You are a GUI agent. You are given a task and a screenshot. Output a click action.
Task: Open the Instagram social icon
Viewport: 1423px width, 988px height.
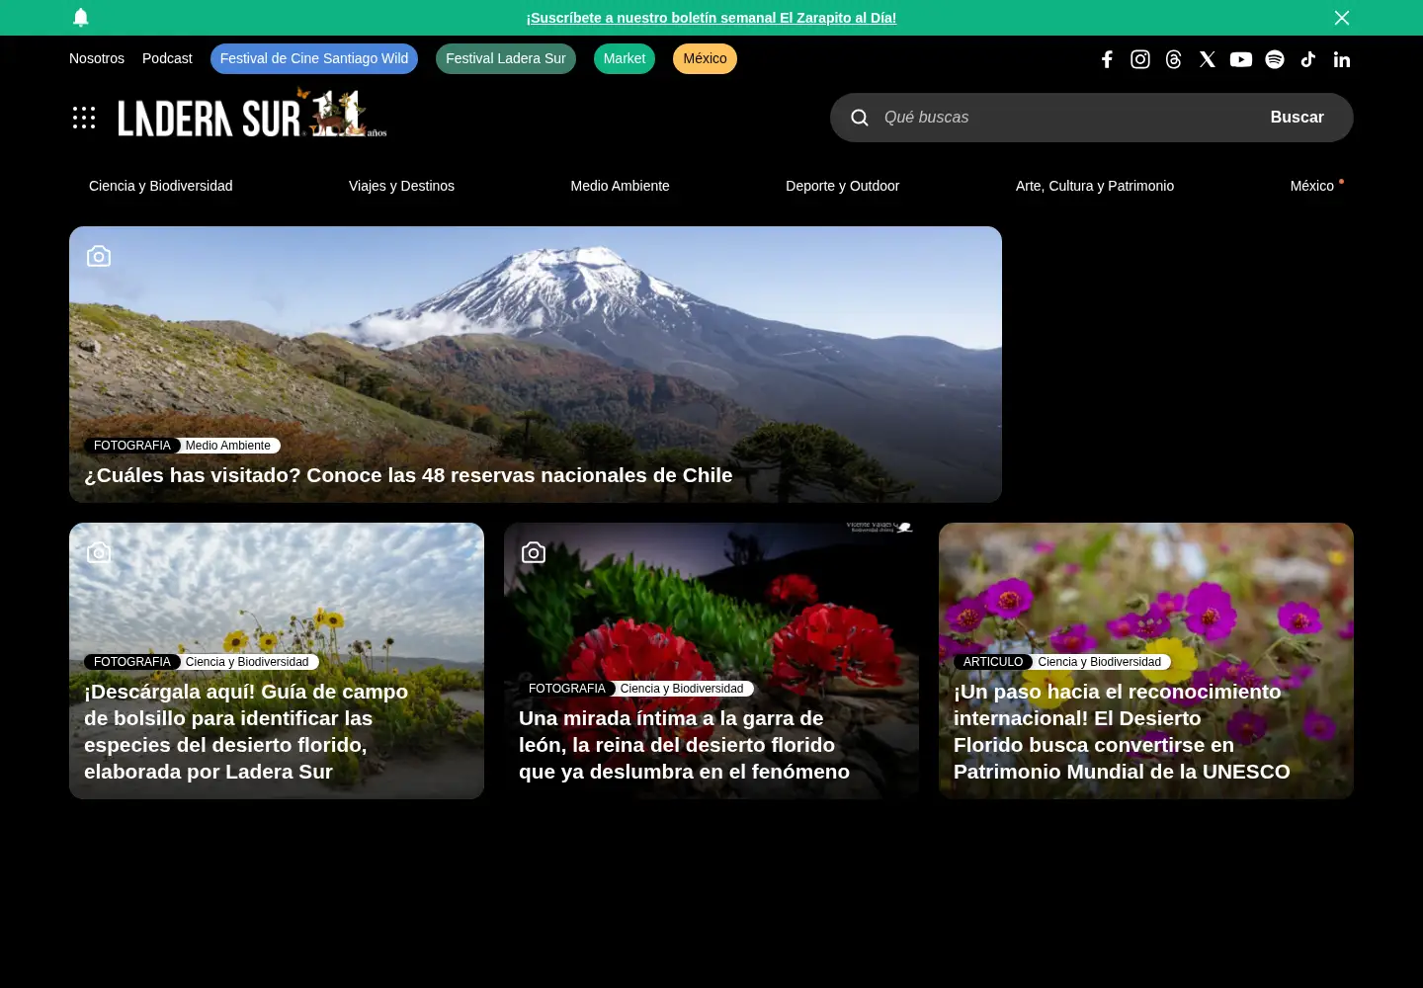tap(1140, 59)
